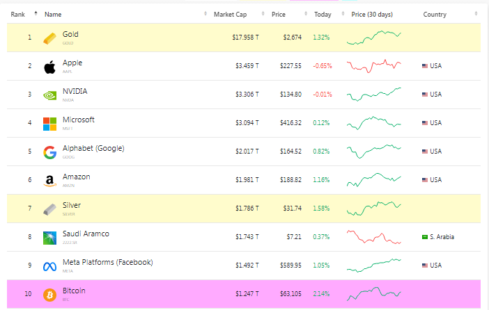The width and height of the screenshot is (489, 310).
Task: Click Amazon's 30-day price chart
Action: coord(374,180)
